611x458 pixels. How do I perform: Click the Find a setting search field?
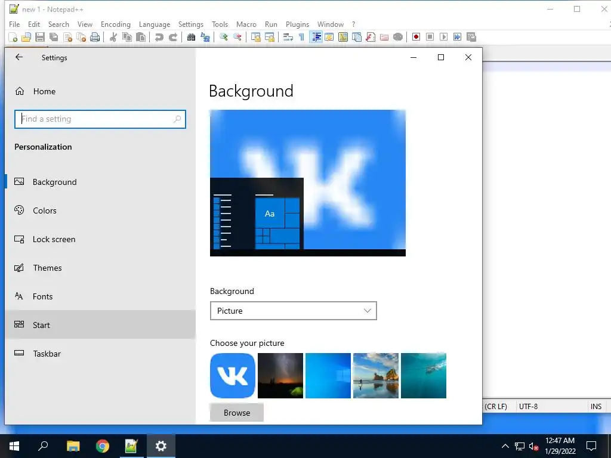(x=100, y=119)
